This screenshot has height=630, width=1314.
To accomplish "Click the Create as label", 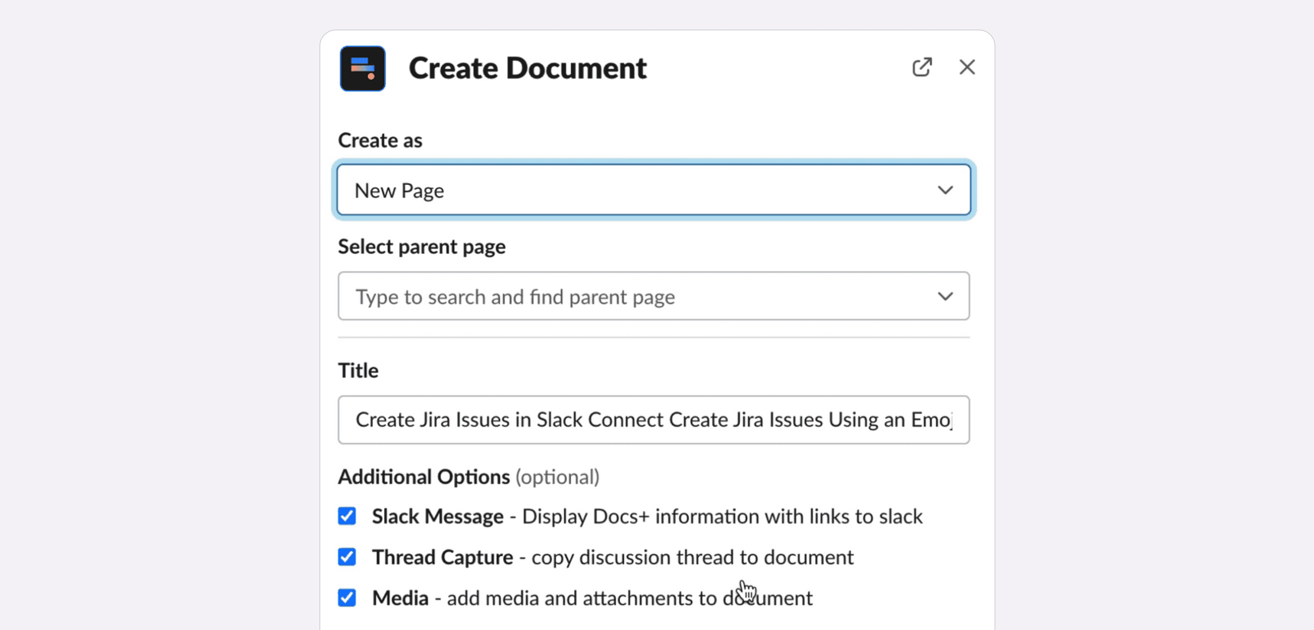I will click(380, 140).
